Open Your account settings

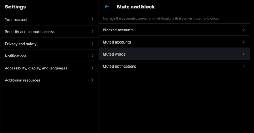coord(50,19)
